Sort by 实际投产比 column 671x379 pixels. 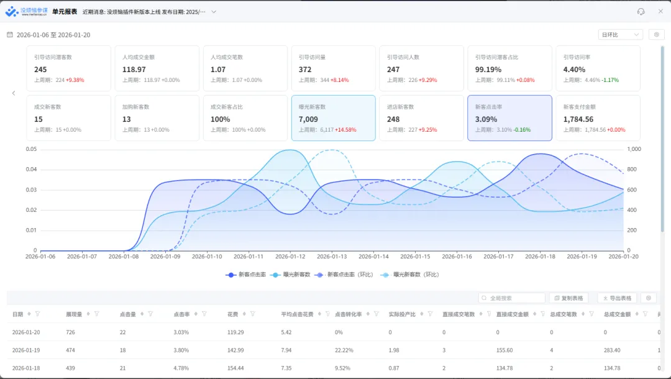422,314
